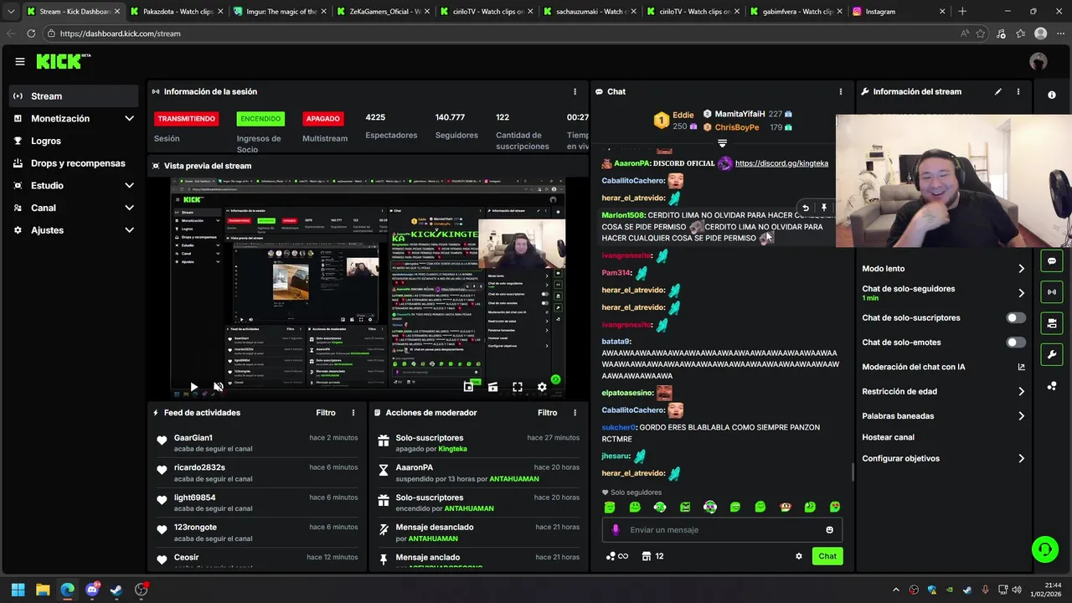Switch to the Pakazdota browser tab
Screen dimensions: 1072x603
176,12
